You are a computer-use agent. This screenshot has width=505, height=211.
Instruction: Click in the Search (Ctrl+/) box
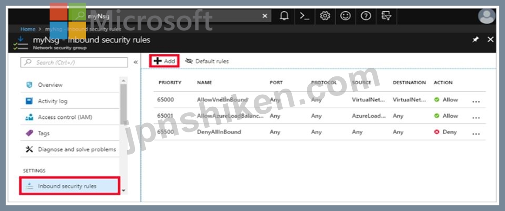coord(74,63)
